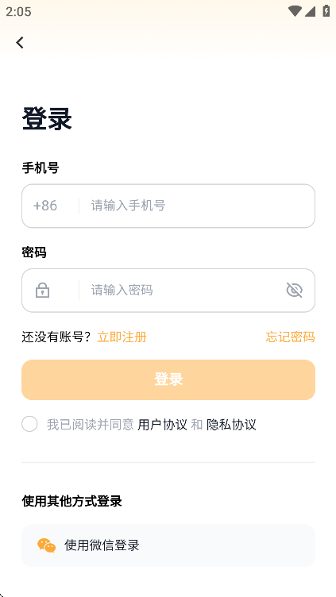Image resolution: width=336 pixels, height=597 pixels.
Task: Tap the battery status icon
Action: [326, 11]
